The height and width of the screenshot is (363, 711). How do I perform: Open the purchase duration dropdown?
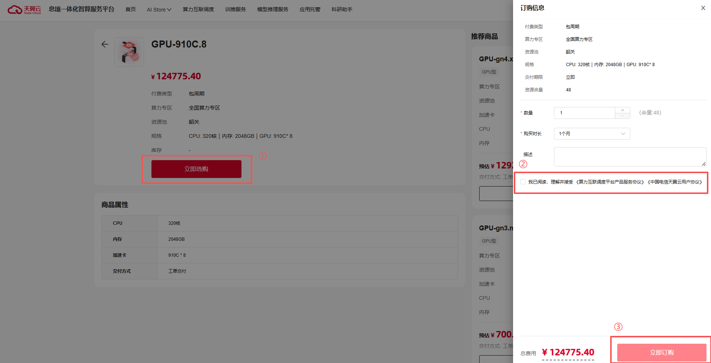click(x=592, y=134)
